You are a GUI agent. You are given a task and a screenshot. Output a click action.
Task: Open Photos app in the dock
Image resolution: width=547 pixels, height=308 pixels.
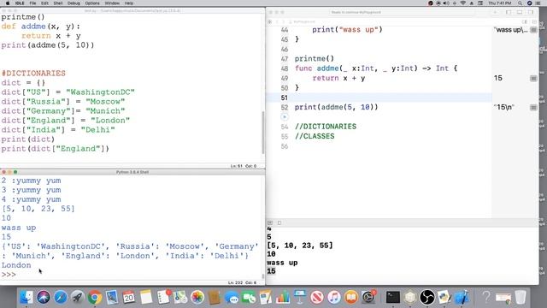coord(197,298)
